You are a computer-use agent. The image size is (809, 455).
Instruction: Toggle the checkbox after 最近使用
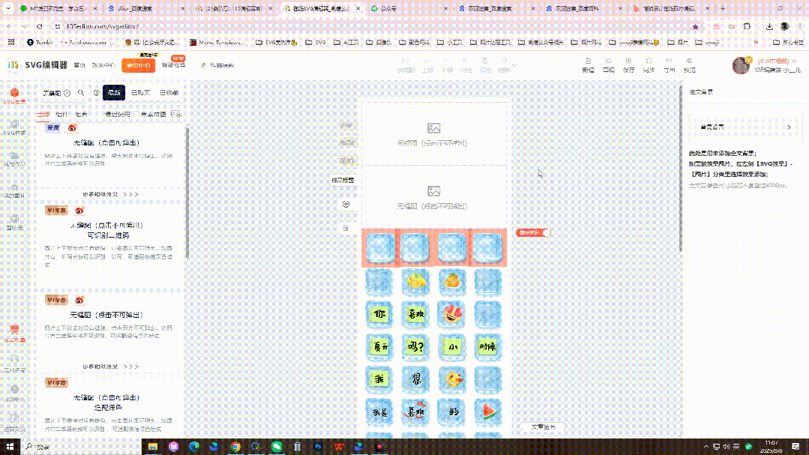click(x=136, y=114)
